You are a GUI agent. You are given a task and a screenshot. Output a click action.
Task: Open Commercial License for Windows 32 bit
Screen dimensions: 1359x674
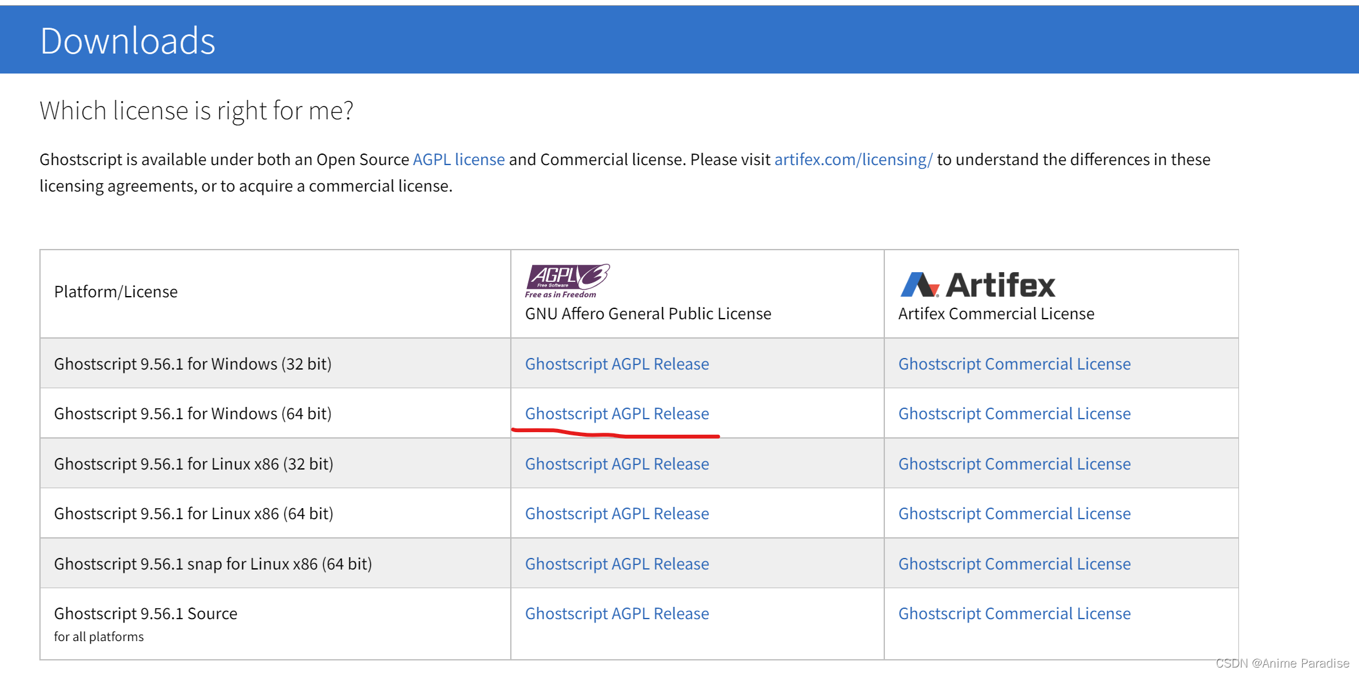tap(1015, 364)
